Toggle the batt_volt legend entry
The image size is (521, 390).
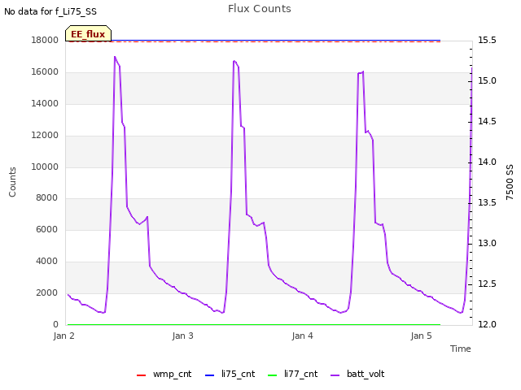357,374
